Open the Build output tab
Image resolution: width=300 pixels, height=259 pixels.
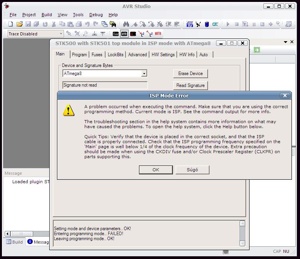(15, 242)
